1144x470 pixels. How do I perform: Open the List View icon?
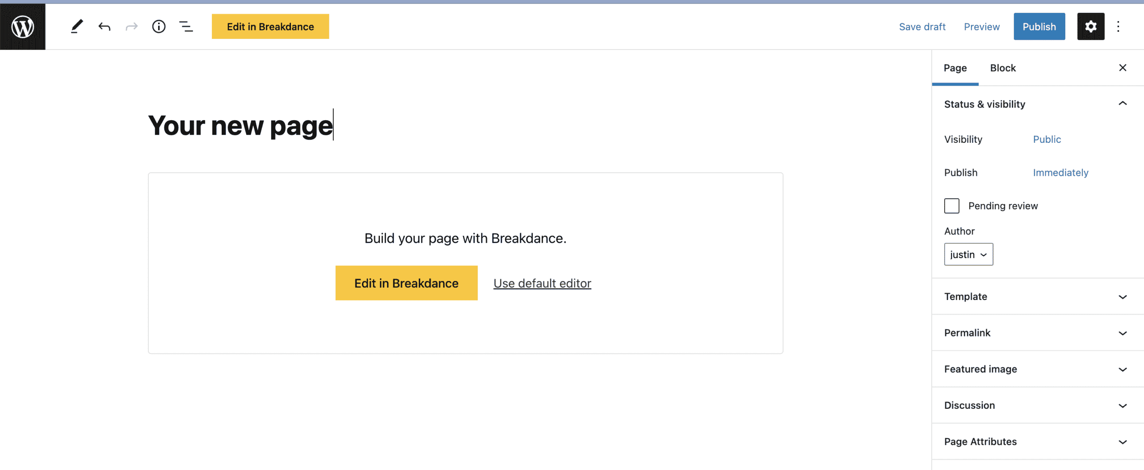[186, 27]
